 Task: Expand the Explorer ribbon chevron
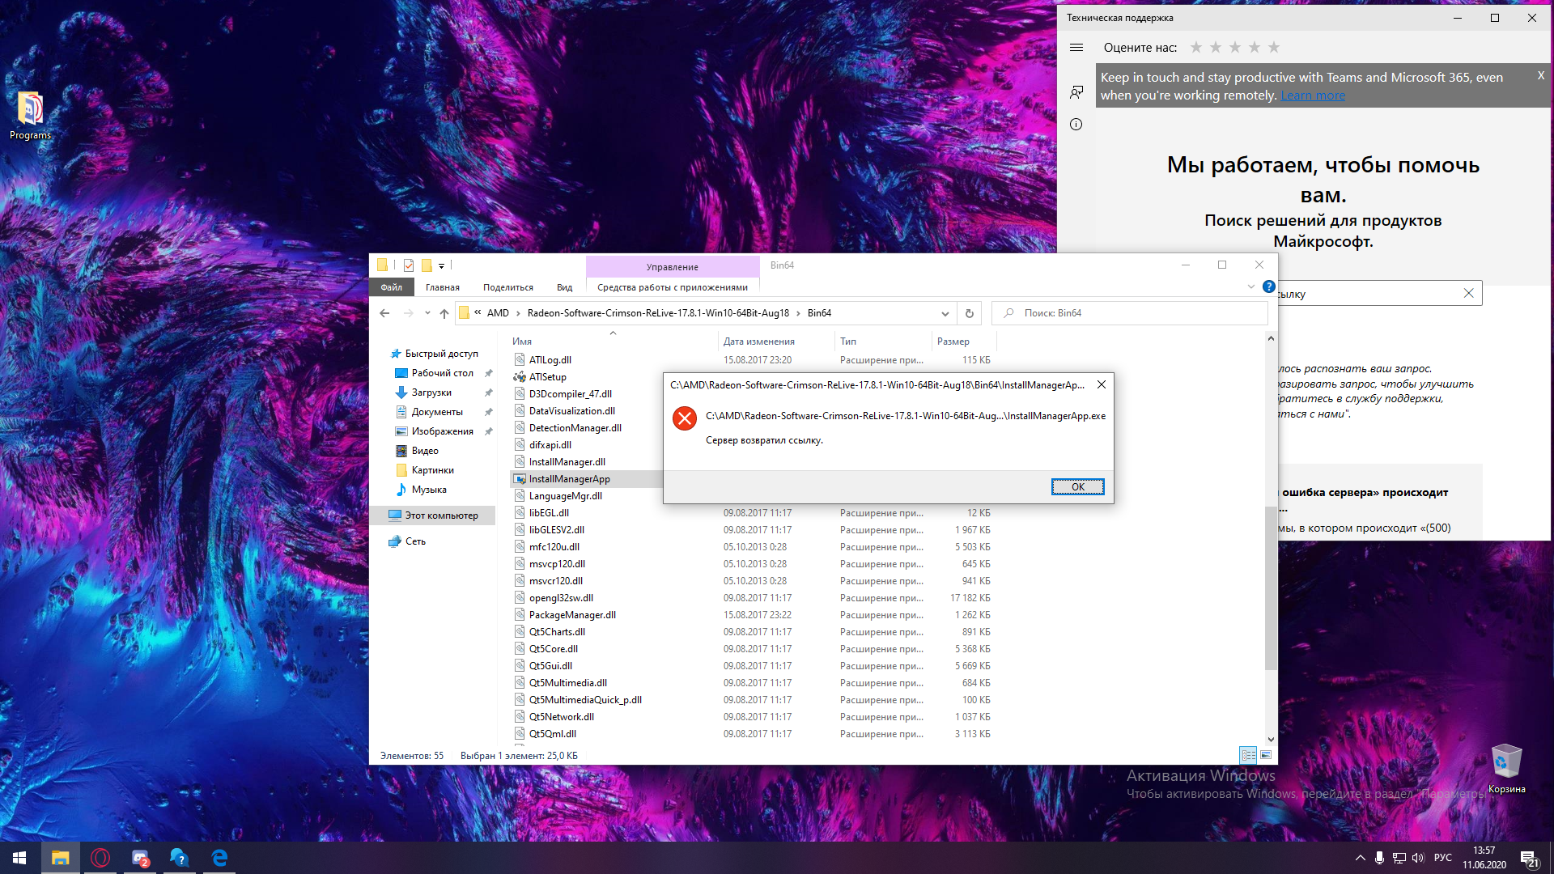(x=1250, y=286)
